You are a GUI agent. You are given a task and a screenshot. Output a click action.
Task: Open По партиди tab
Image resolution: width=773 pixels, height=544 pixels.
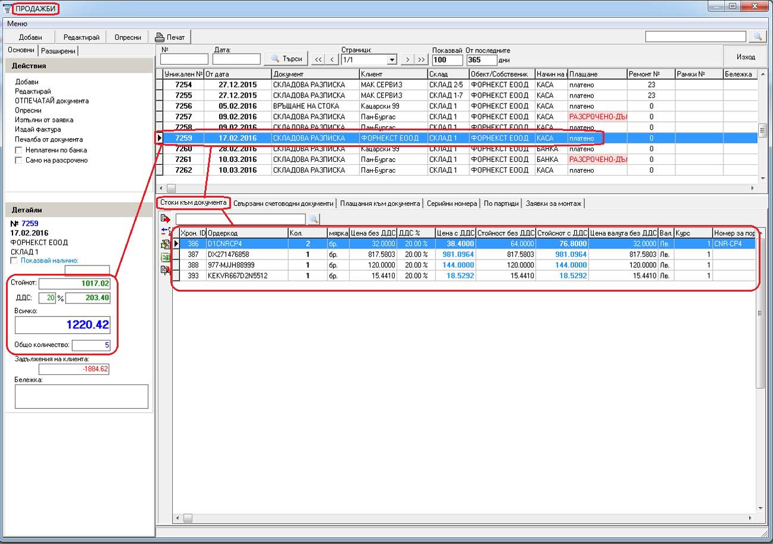click(x=501, y=204)
